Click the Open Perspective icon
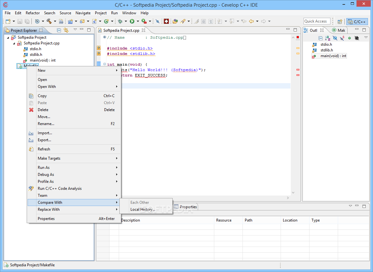 click(x=340, y=22)
